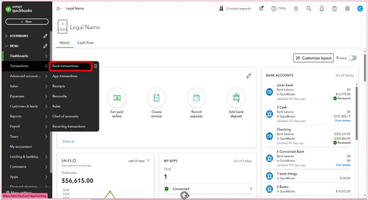Open notifications bell icon
The height and width of the screenshot is (200, 368).
(x=322, y=8)
